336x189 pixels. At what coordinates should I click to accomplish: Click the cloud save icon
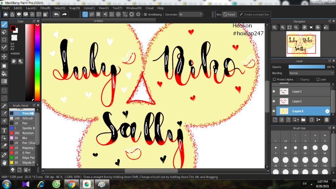point(6,14)
